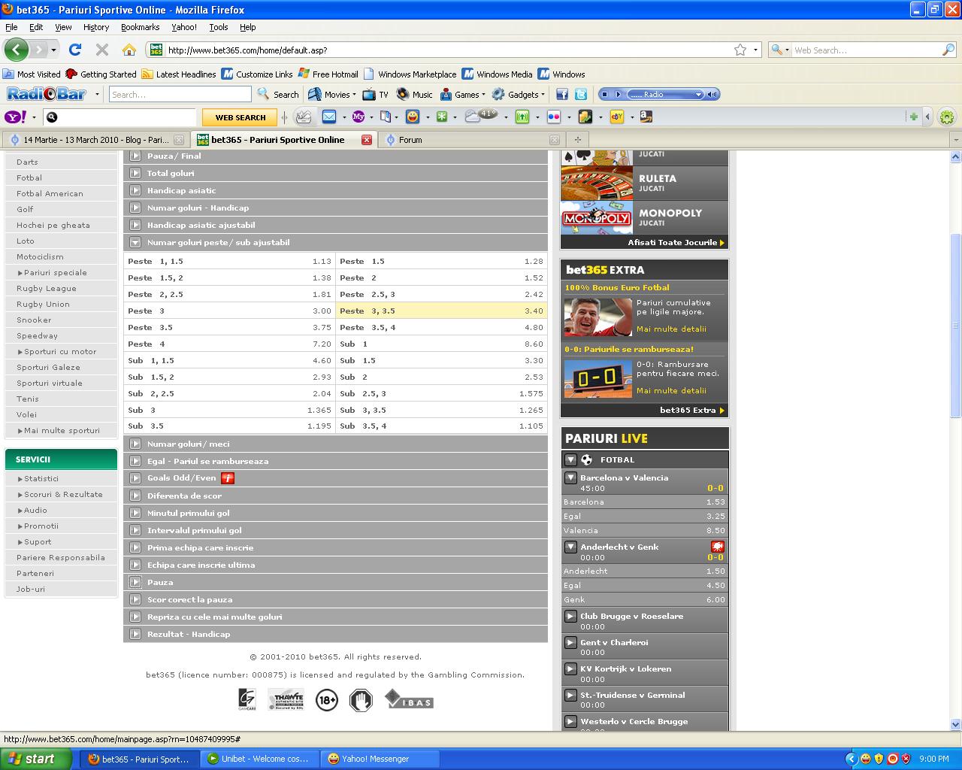962x770 pixels.
Task: Click the IBAS logo in the footer
Action: (410, 700)
